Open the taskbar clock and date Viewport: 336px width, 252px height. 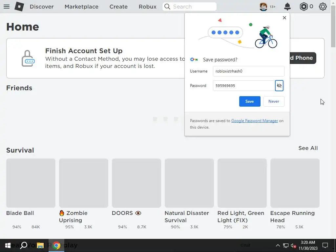[308, 245]
